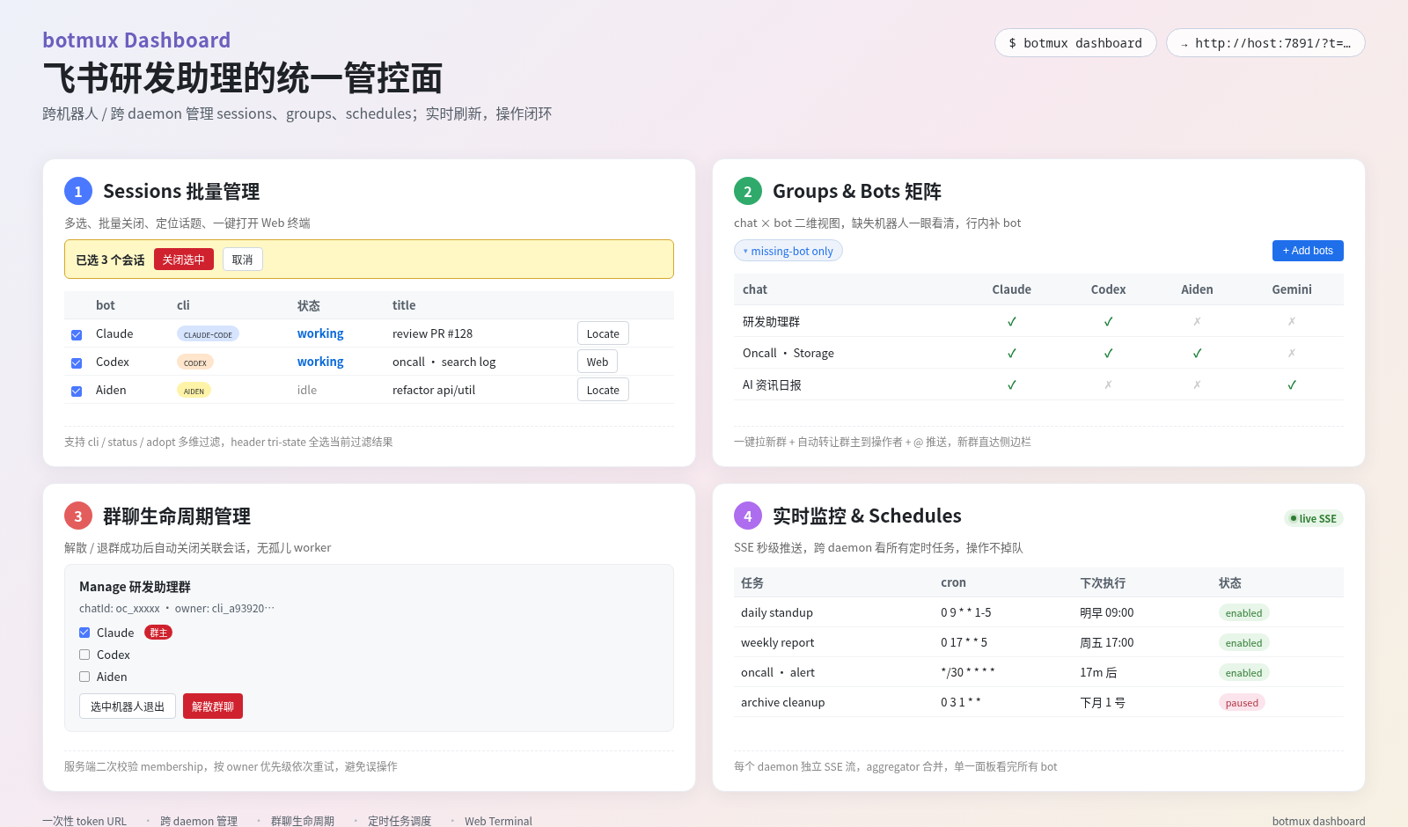Toggle Claude checkbox in Manage 研发助理群

[x=84, y=633]
